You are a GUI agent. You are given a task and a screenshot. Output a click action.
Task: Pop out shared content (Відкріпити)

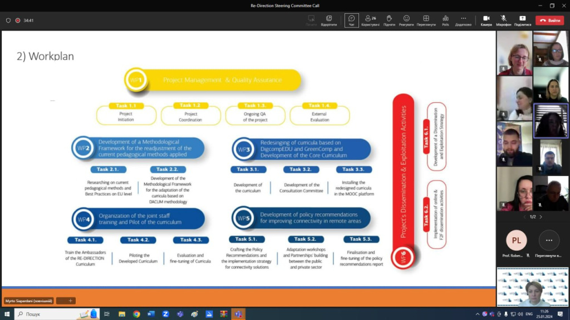tap(328, 21)
